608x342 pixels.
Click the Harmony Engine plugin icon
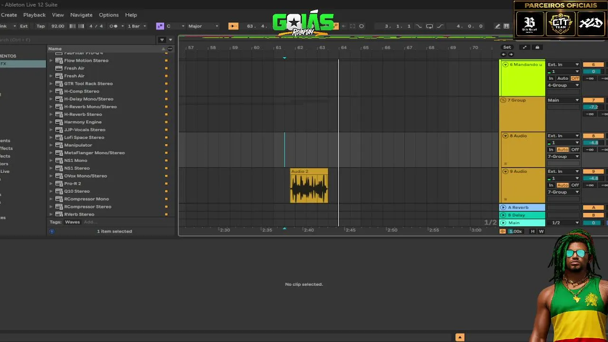pos(59,122)
